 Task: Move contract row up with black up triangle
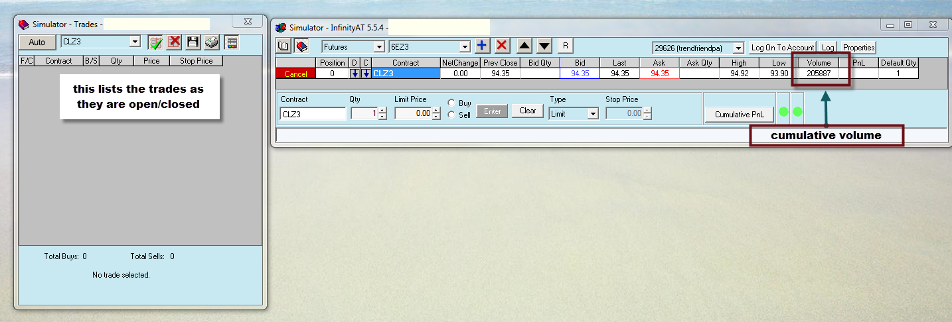524,46
